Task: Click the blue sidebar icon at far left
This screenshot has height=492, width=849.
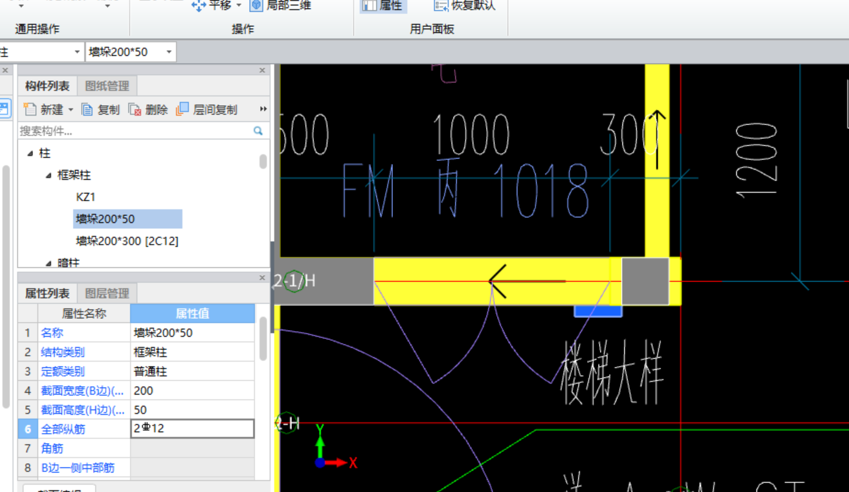Action: 5,110
